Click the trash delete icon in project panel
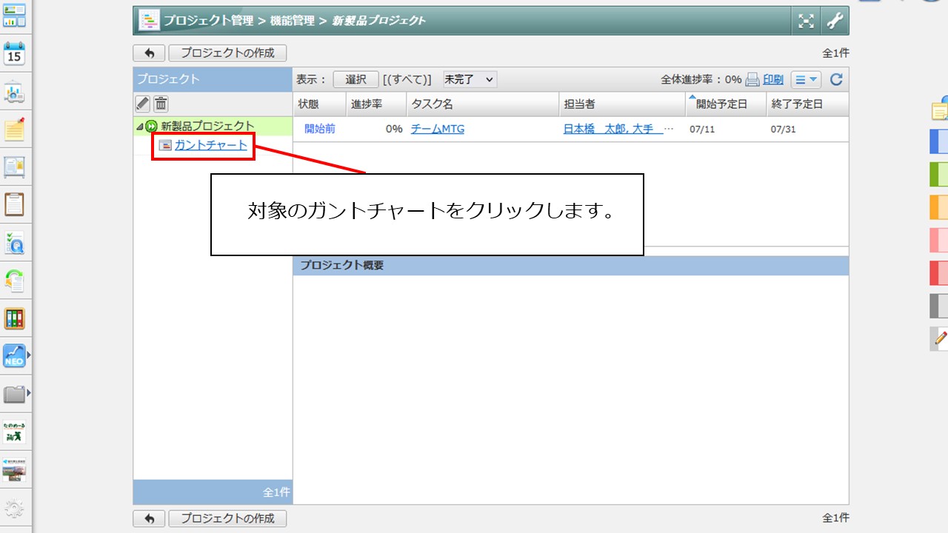This screenshot has width=948, height=533. (x=161, y=104)
